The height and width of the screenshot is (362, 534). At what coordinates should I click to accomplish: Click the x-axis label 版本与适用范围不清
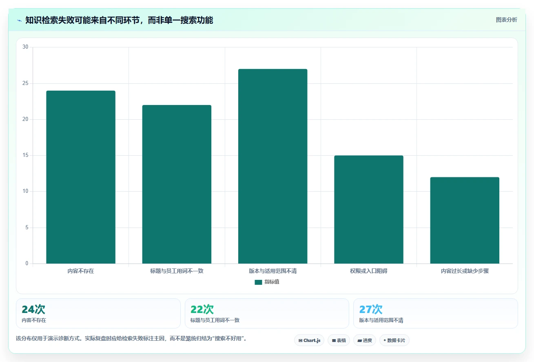[x=273, y=271]
